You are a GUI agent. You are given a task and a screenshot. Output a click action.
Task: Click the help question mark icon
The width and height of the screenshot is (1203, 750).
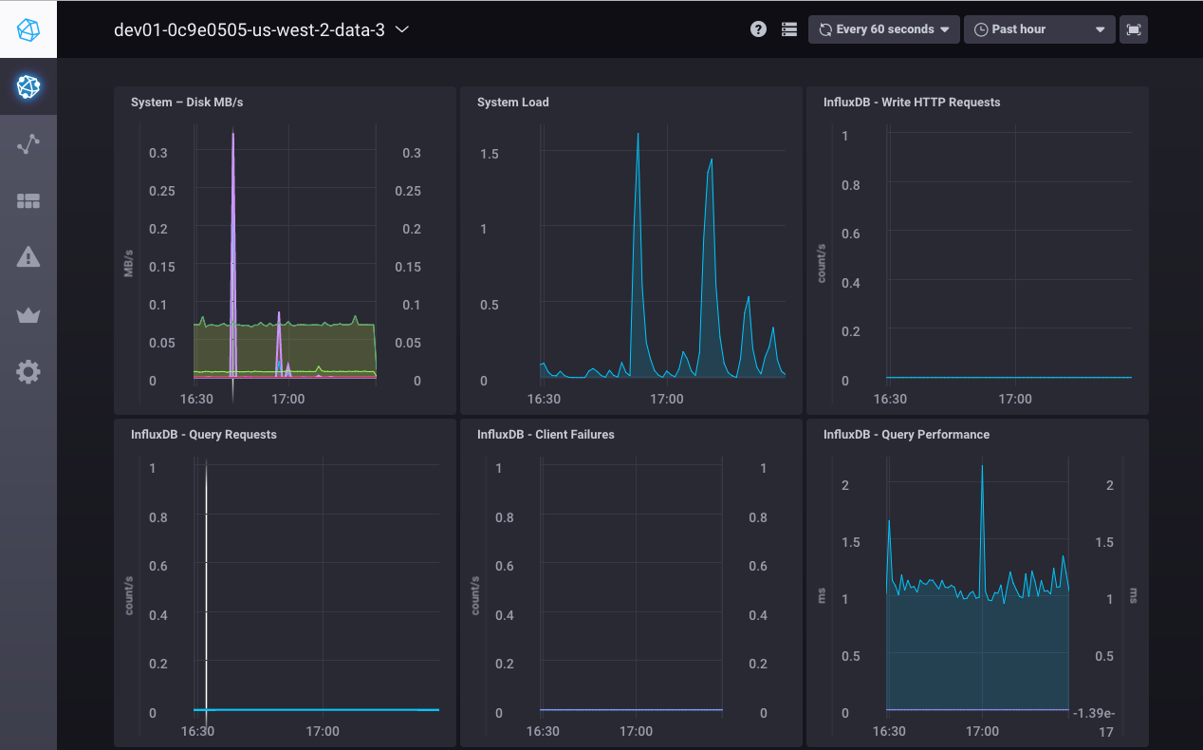pos(758,29)
